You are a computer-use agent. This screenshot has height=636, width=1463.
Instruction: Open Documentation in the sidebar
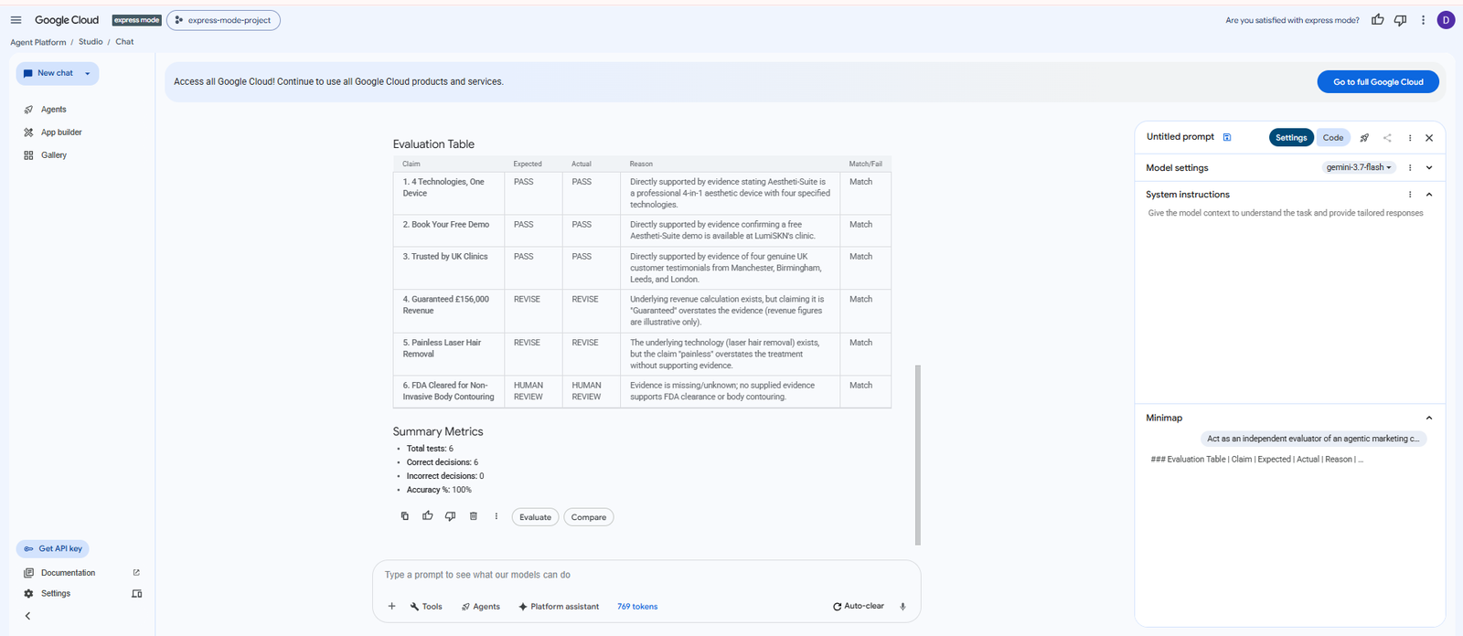click(68, 573)
